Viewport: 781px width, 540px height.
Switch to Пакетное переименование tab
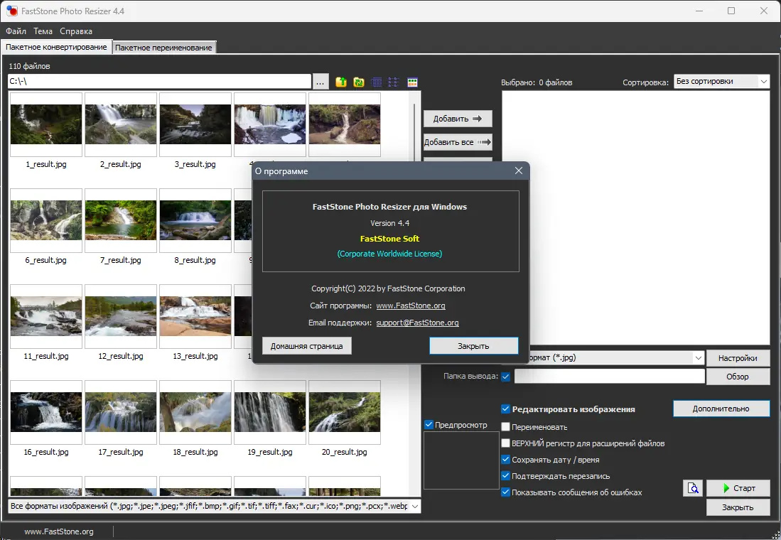tap(164, 47)
